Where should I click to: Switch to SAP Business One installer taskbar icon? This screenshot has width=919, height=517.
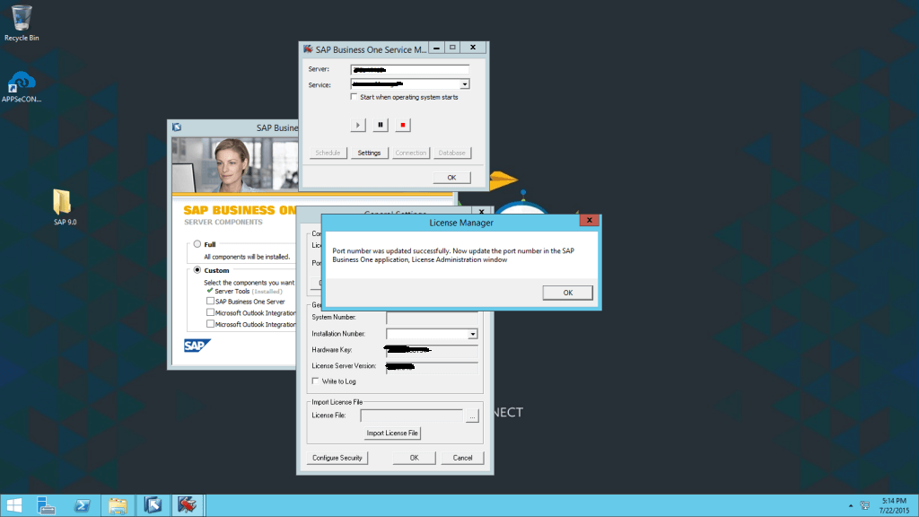[153, 505]
